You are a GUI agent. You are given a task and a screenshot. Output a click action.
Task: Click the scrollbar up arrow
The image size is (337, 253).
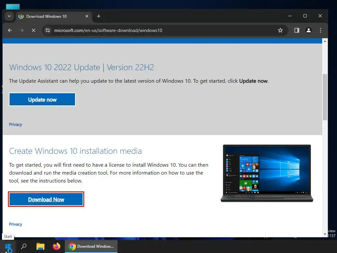pyautogui.click(x=325, y=41)
